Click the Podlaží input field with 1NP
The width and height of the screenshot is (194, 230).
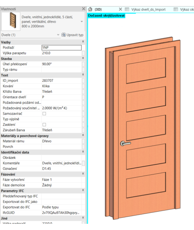[61, 48]
